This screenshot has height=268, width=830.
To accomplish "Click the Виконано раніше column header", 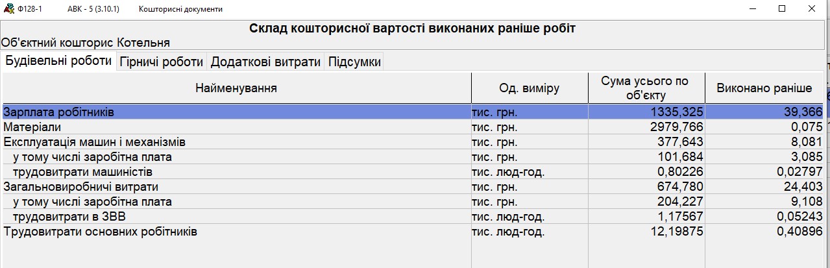I will coord(764,88).
